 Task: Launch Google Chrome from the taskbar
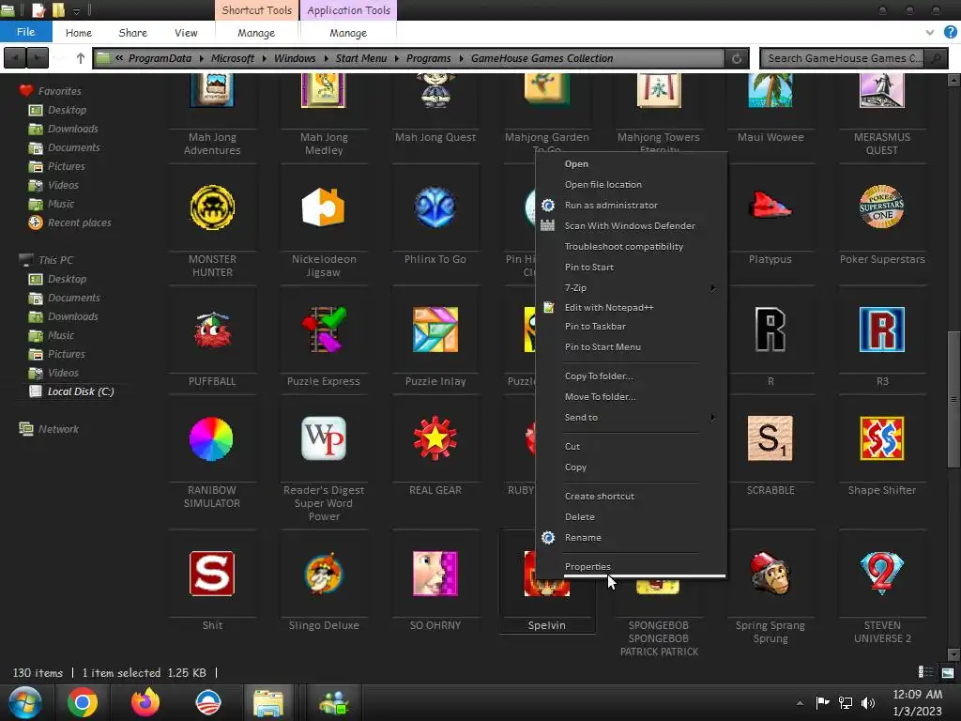83,702
